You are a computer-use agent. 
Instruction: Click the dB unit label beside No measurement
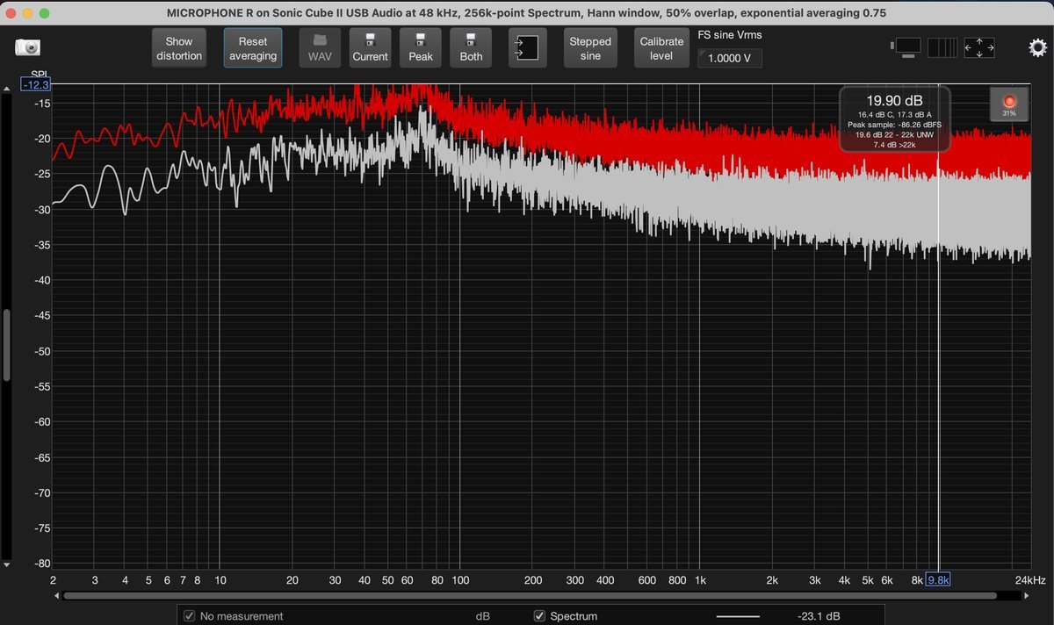click(x=482, y=616)
